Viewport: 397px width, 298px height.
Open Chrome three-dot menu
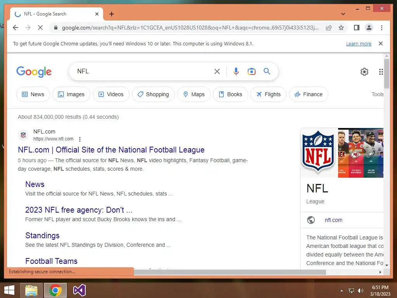tap(381, 28)
